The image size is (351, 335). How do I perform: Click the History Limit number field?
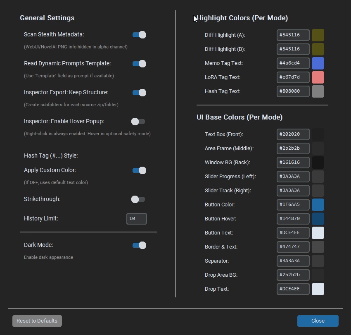pyautogui.click(x=136, y=218)
